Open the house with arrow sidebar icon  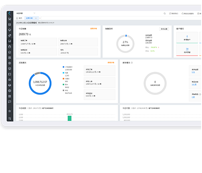tap(9, 52)
